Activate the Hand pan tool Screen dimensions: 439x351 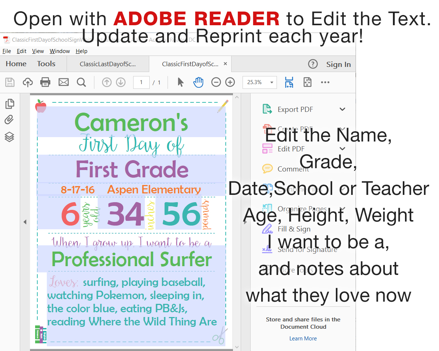click(198, 82)
